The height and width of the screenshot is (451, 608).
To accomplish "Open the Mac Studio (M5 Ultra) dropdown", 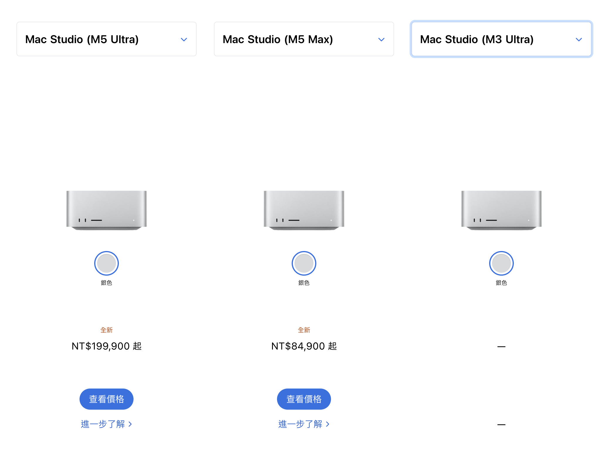I will click(x=107, y=39).
